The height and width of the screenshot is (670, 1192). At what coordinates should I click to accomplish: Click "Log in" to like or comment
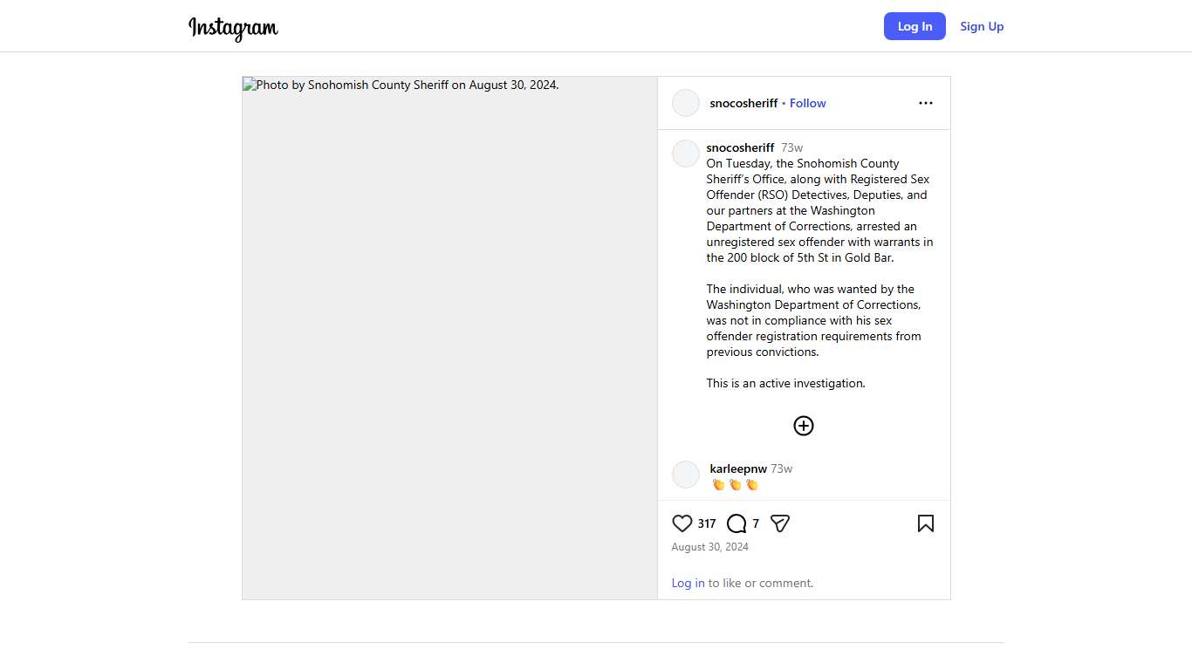(x=688, y=583)
